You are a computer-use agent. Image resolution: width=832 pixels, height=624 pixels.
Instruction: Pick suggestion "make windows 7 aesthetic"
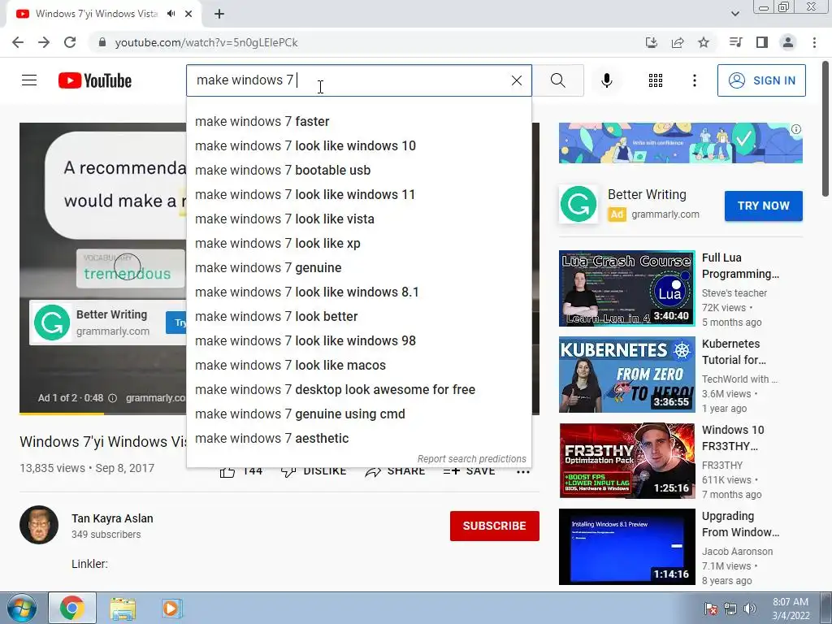[358, 439]
